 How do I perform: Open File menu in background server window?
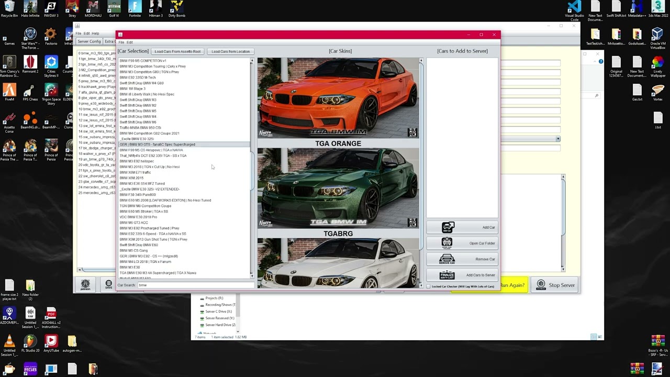pos(79,34)
